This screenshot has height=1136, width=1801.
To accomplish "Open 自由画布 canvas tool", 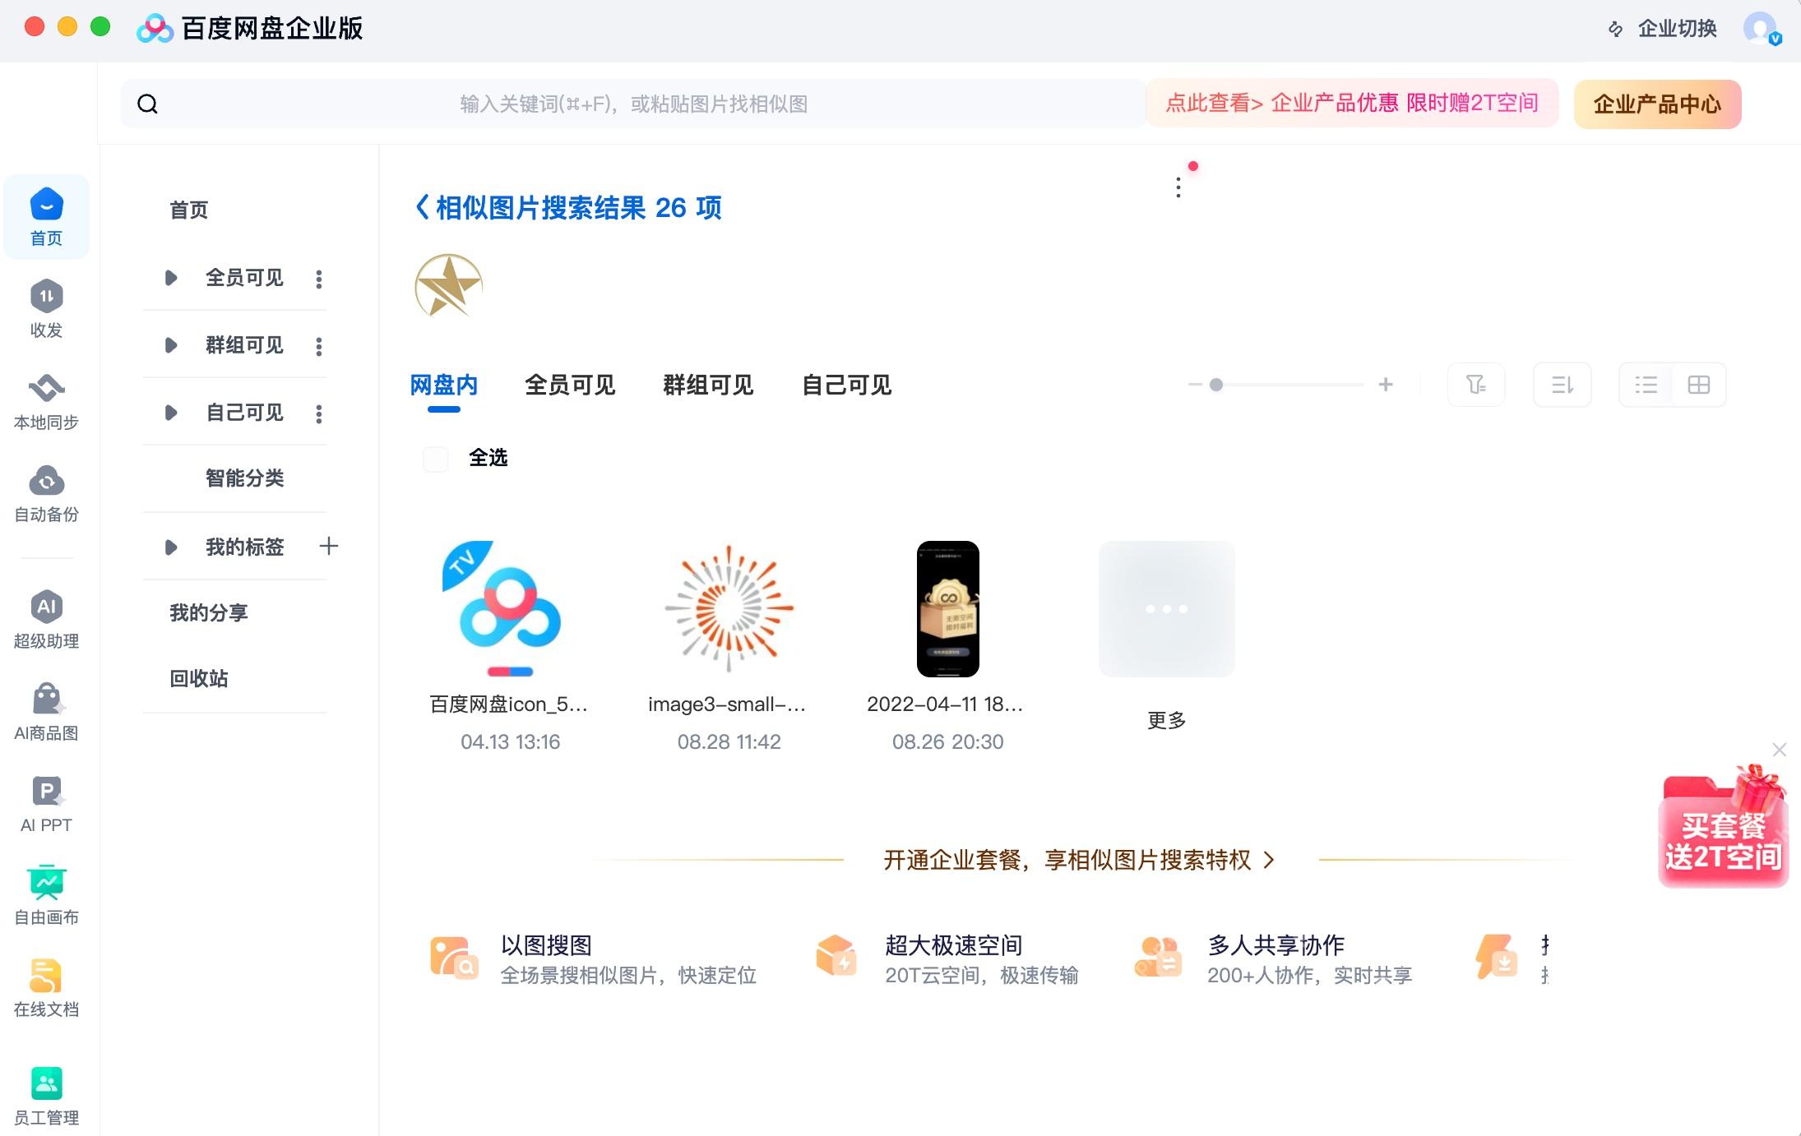I will (x=46, y=895).
